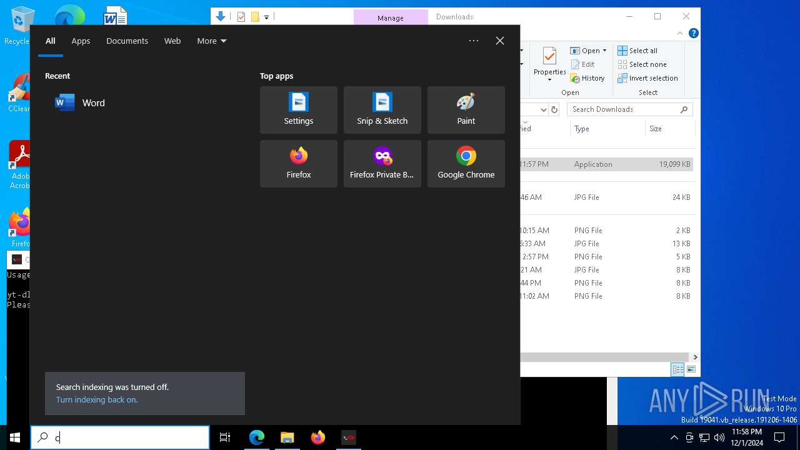Click Select none in Explorer ribbon
The height and width of the screenshot is (450, 800).
pyautogui.click(x=642, y=64)
